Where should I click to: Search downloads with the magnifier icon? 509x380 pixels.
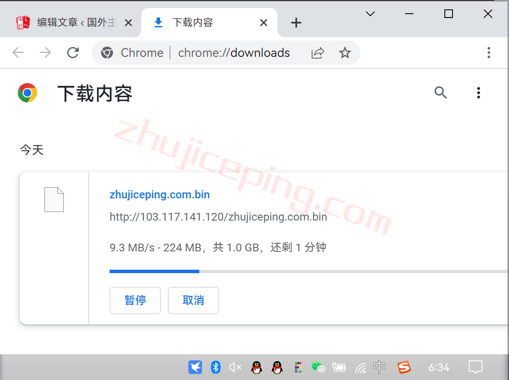441,93
